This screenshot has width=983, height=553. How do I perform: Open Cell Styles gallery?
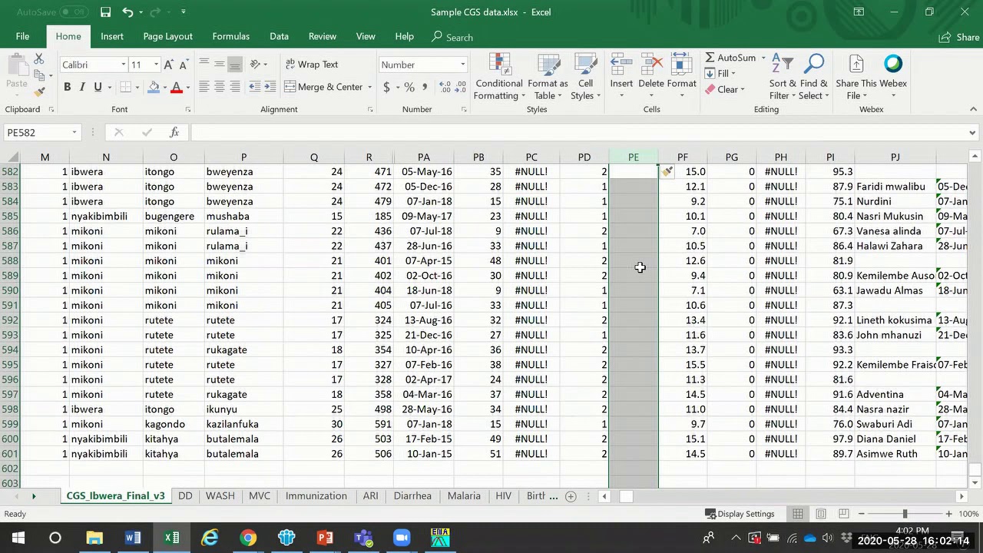tap(586, 77)
